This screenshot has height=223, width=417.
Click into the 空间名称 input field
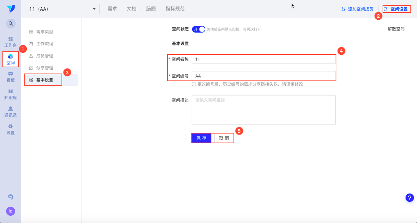263,59
